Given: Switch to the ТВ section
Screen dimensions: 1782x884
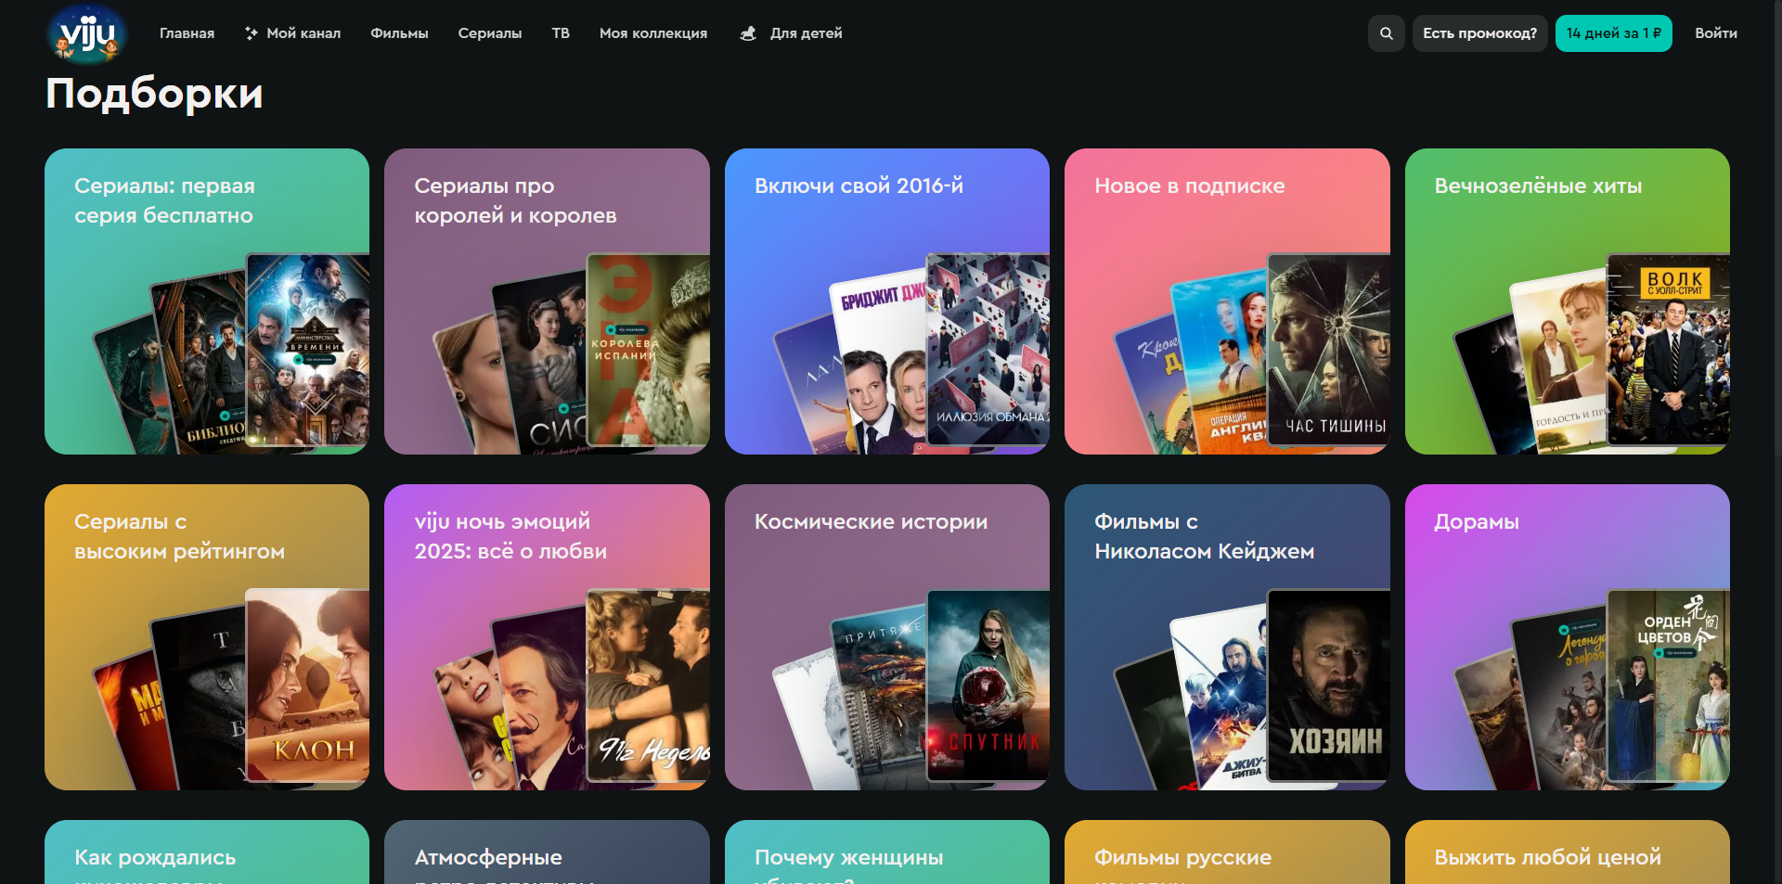Looking at the screenshot, I should point(561,33).
